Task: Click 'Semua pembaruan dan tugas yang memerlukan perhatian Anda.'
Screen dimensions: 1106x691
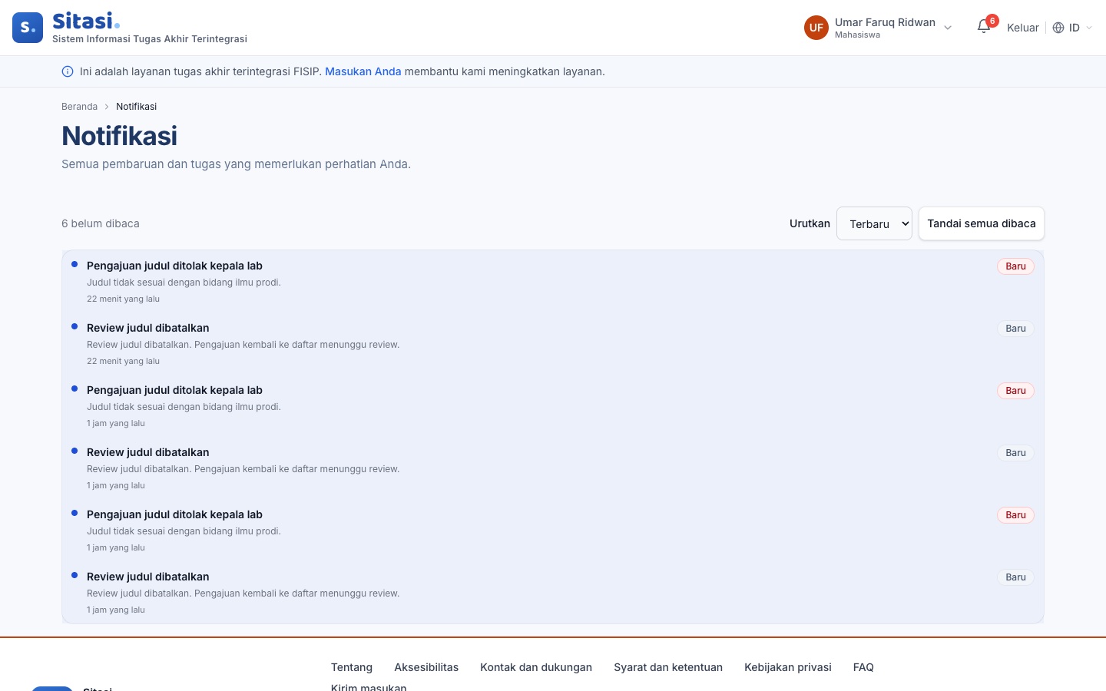Action: coord(237,164)
